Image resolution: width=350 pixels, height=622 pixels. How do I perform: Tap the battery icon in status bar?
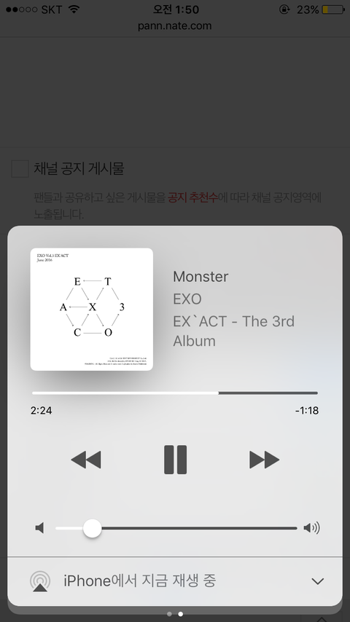(x=333, y=9)
